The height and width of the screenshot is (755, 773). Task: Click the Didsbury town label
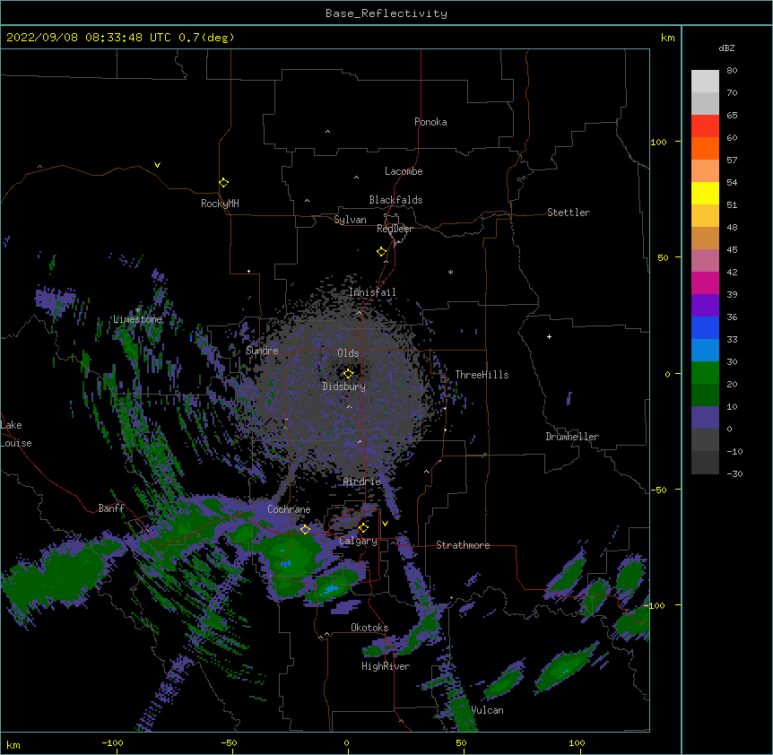(x=344, y=386)
